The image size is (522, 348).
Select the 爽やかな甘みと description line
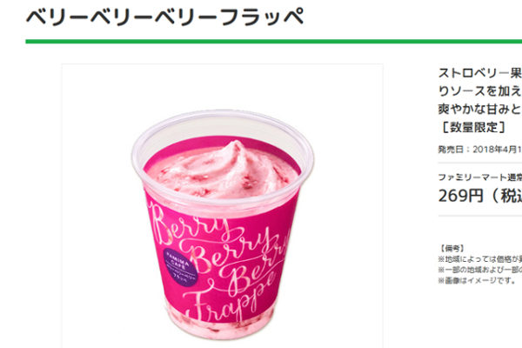click(479, 109)
